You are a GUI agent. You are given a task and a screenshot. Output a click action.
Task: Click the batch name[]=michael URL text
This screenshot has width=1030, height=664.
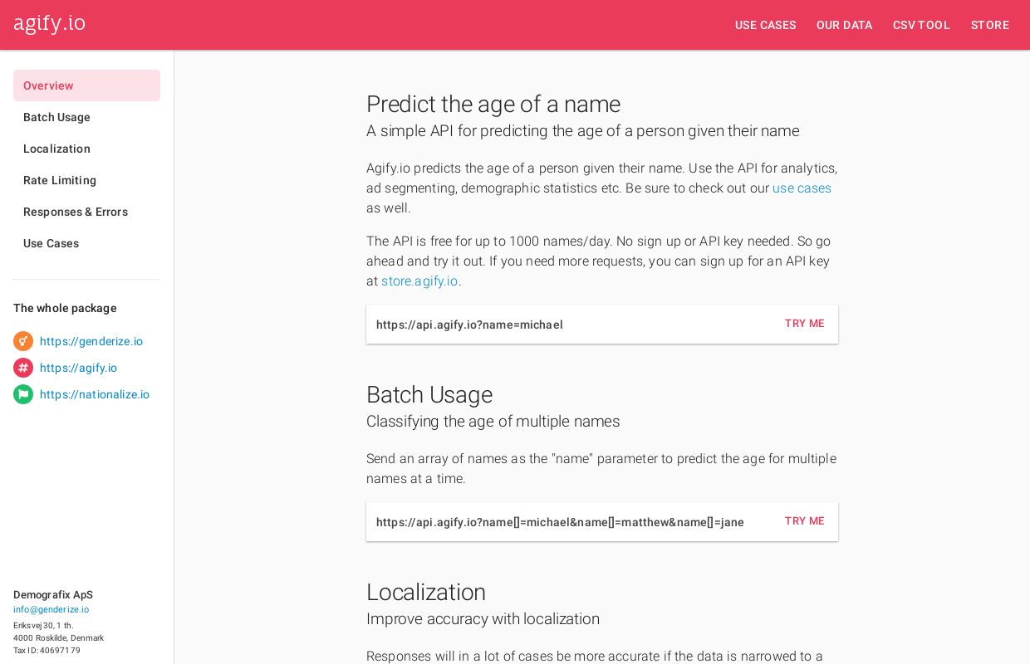tap(560, 522)
